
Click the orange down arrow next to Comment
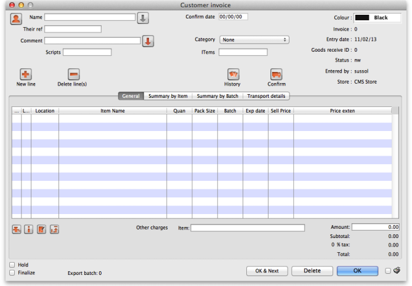click(x=148, y=41)
